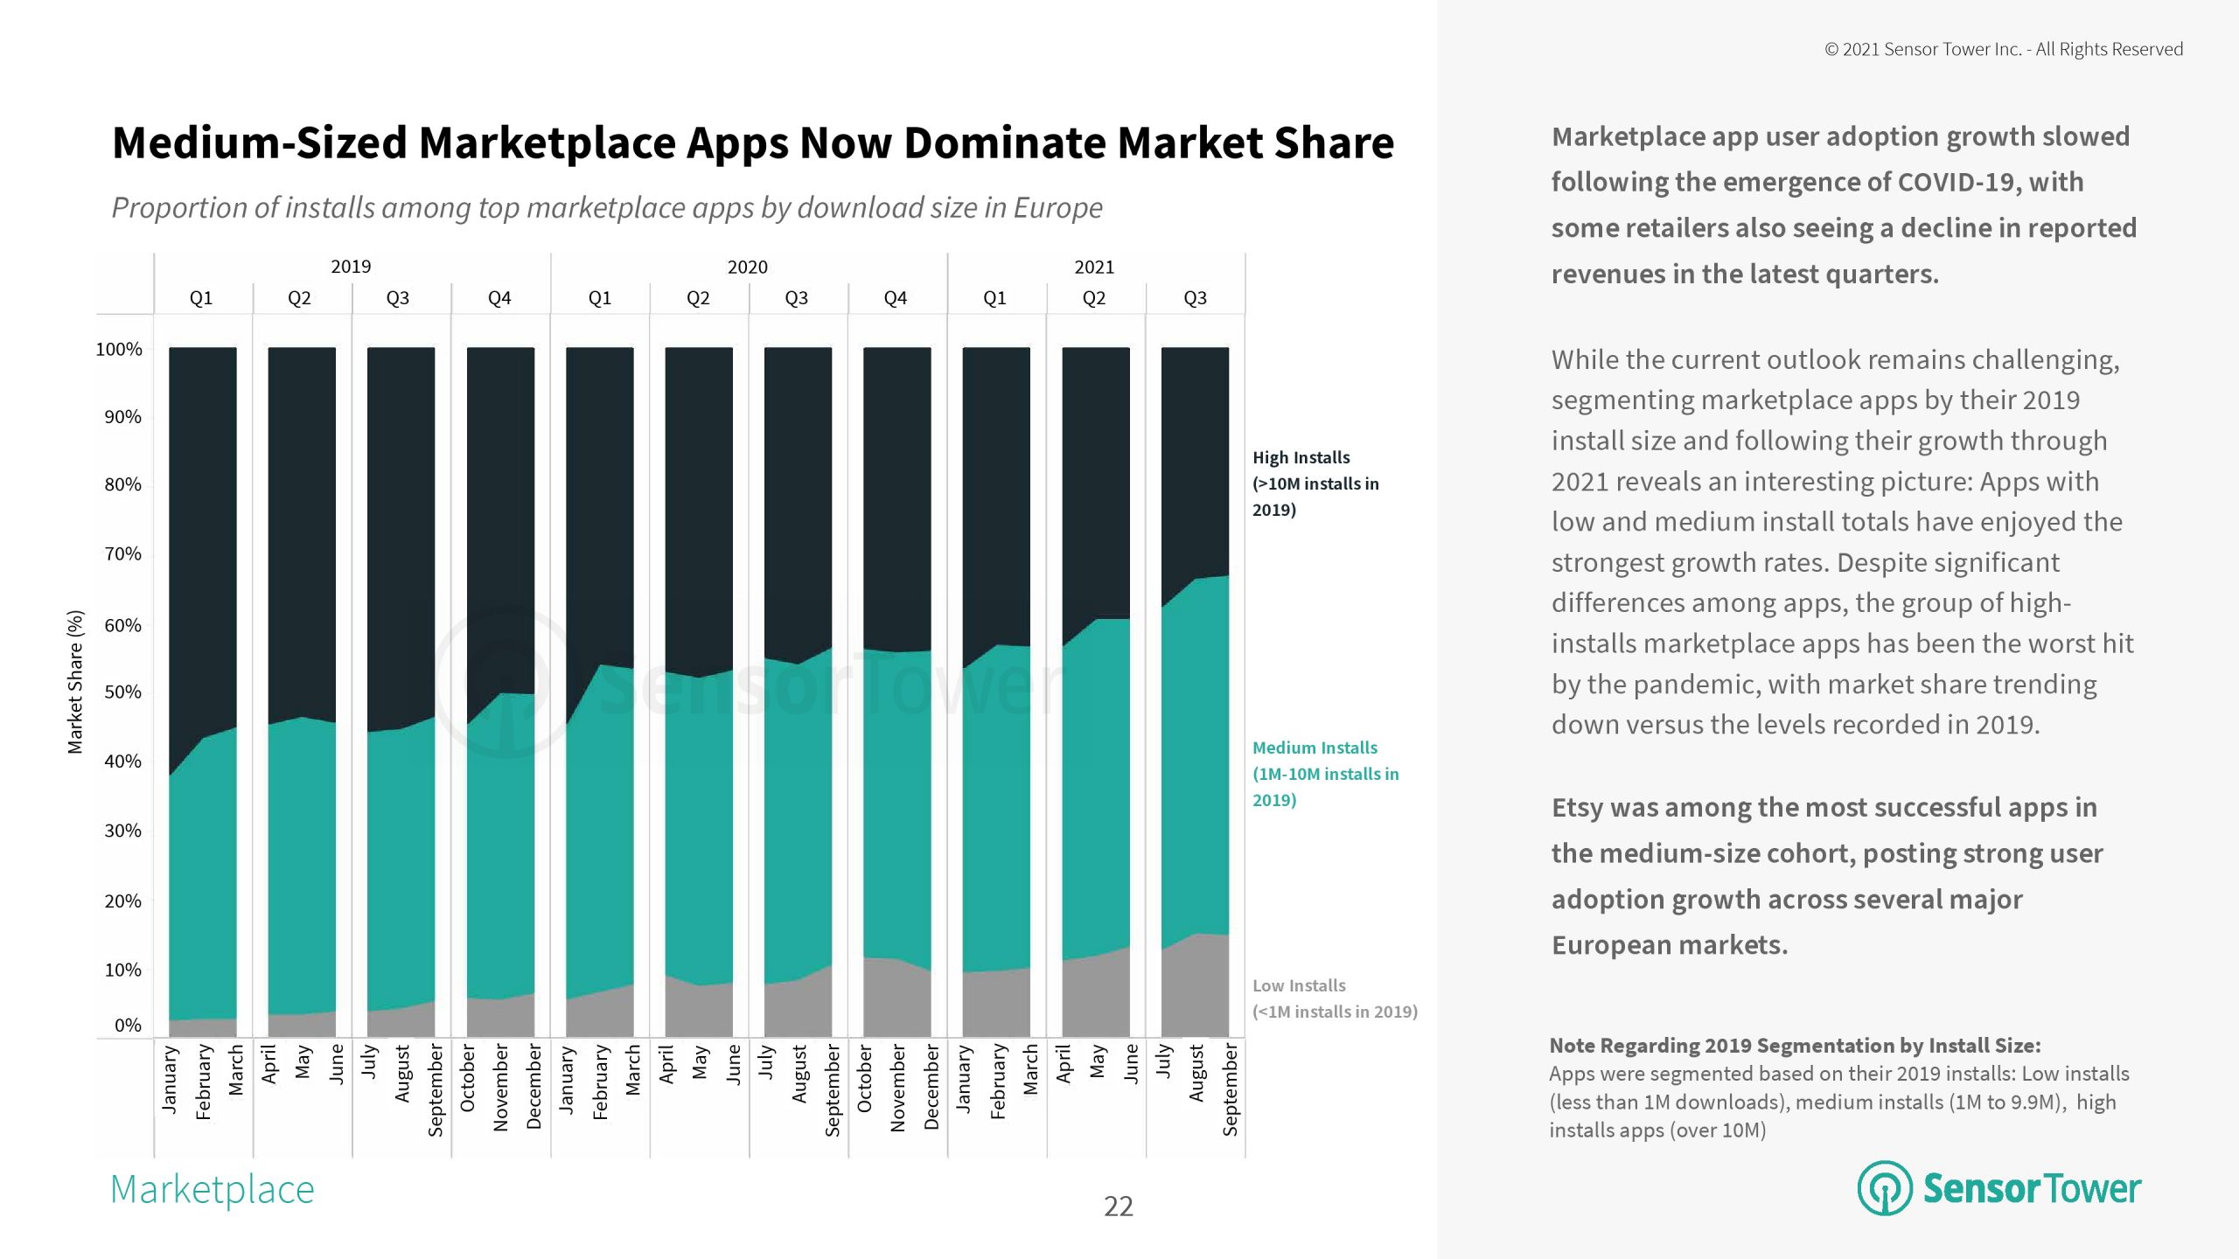This screenshot has height=1259, width=2239.
Task: Click the page number 22
Action: (x=1118, y=1207)
